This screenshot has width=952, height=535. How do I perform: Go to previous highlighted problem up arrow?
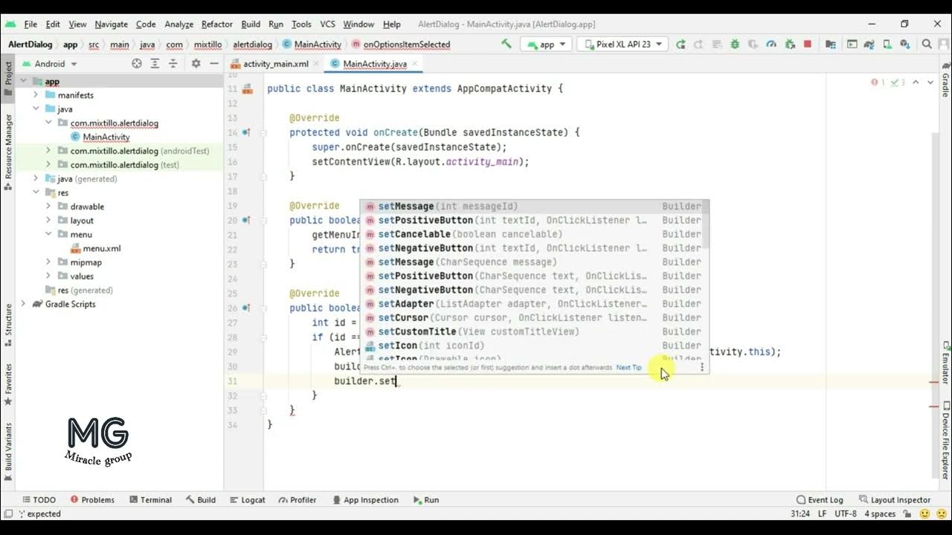pos(916,82)
